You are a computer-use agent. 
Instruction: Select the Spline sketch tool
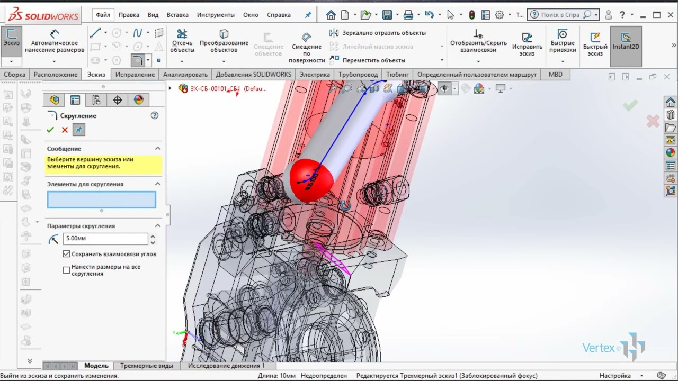tap(138, 33)
